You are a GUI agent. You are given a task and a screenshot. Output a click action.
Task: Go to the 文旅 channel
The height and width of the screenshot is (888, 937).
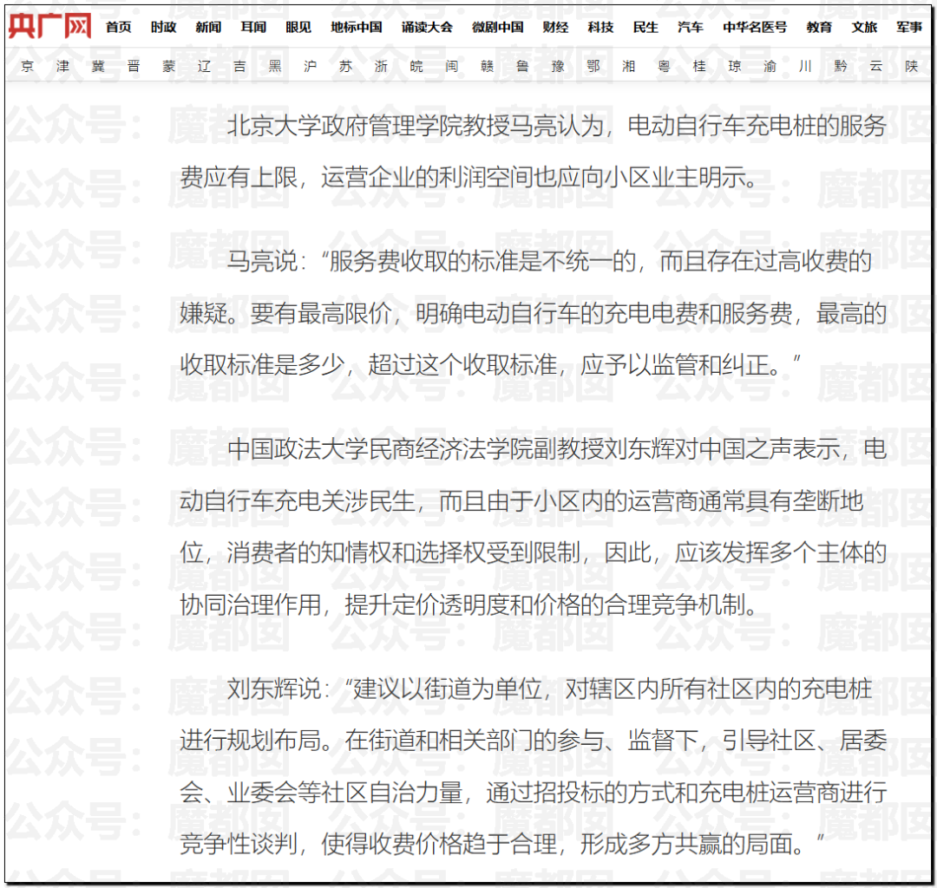(864, 27)
